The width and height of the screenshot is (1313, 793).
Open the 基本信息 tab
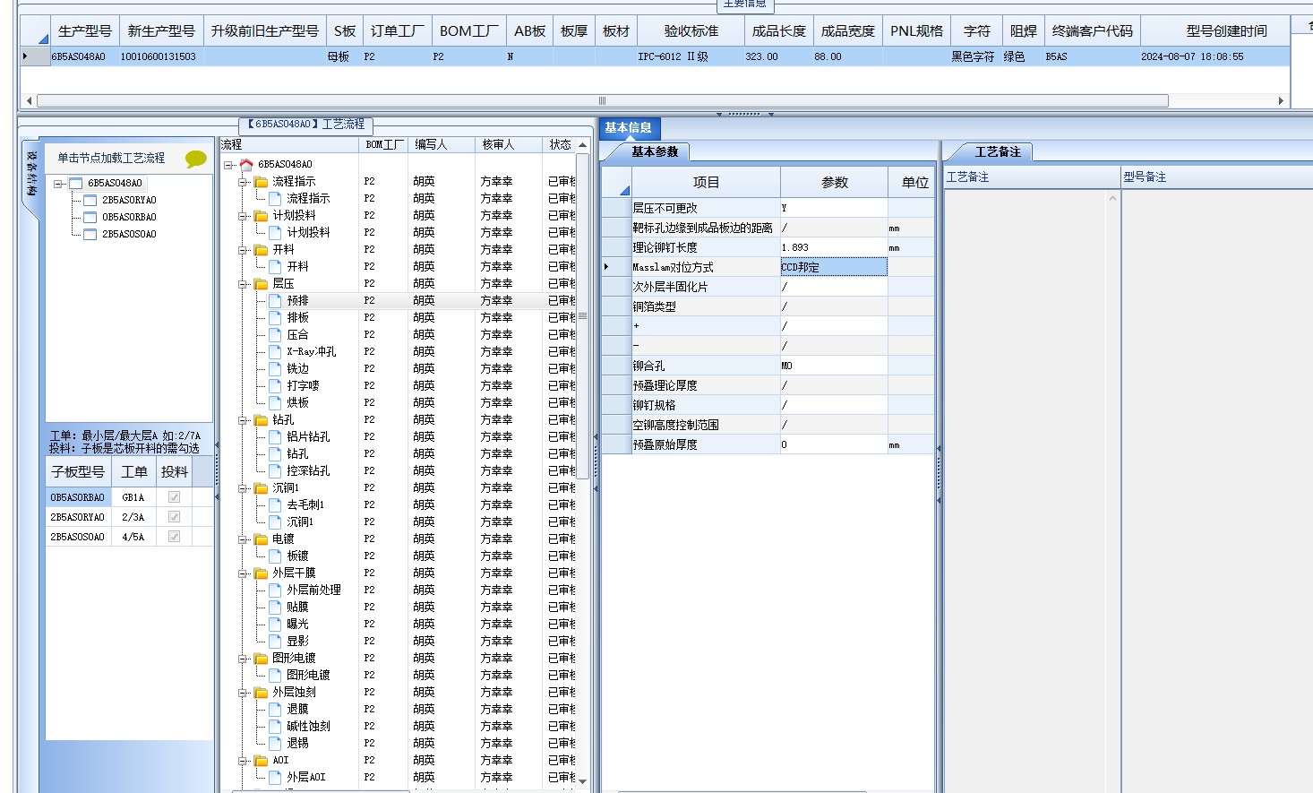pyautogui.click(x=628, y=127)
